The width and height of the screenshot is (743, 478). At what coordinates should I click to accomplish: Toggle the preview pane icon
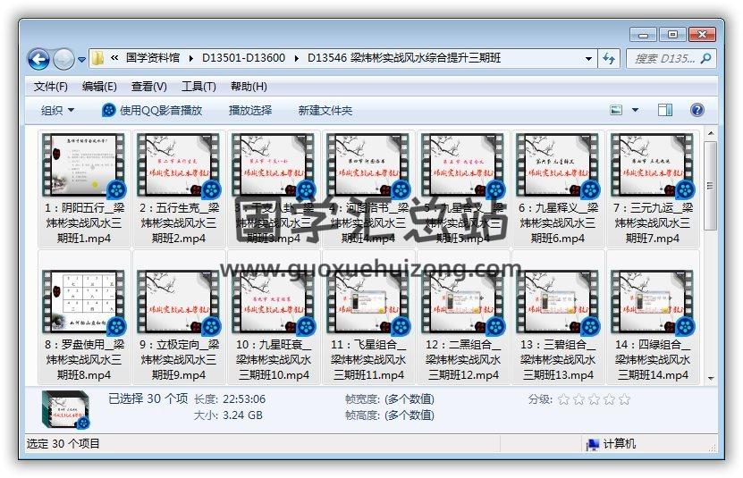coord(664,110)
